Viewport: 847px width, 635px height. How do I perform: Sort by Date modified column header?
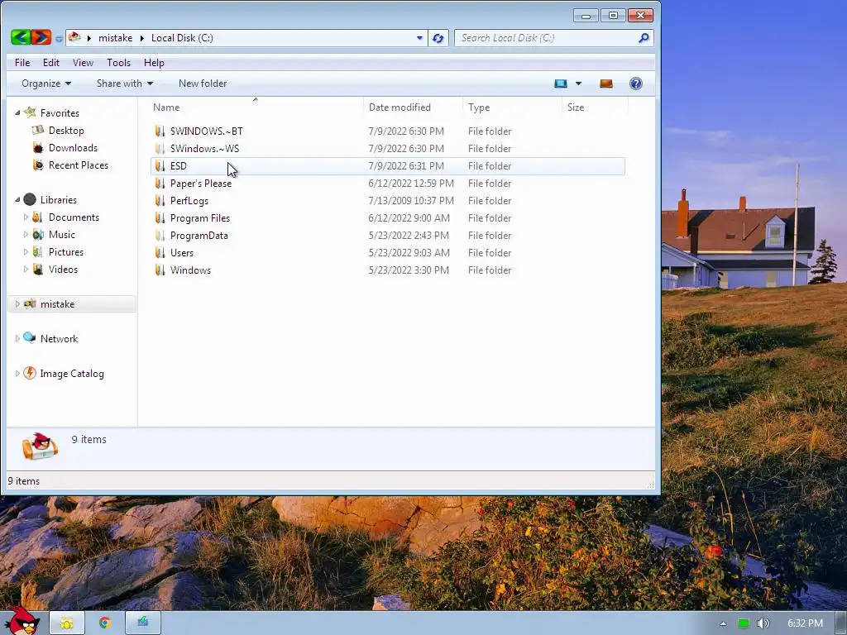[413, 107]
